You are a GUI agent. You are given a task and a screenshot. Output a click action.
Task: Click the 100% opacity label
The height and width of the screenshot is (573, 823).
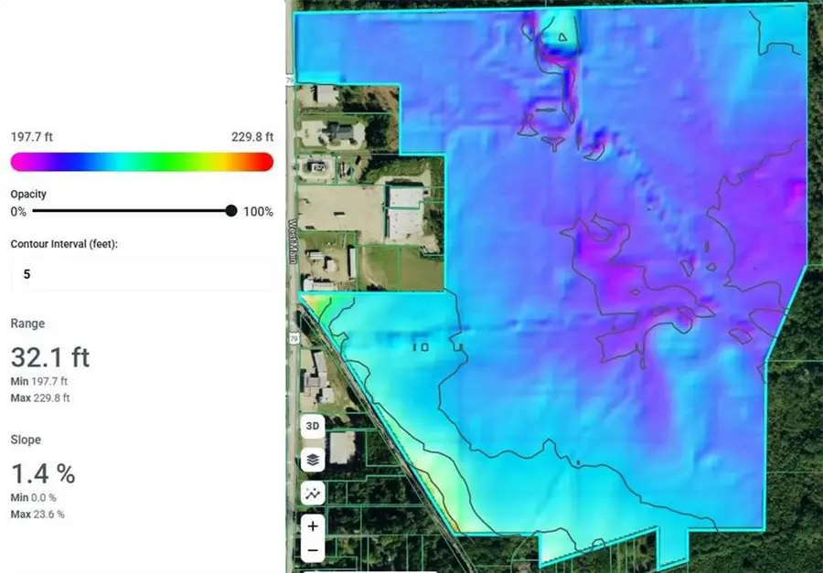coord(258,212)
